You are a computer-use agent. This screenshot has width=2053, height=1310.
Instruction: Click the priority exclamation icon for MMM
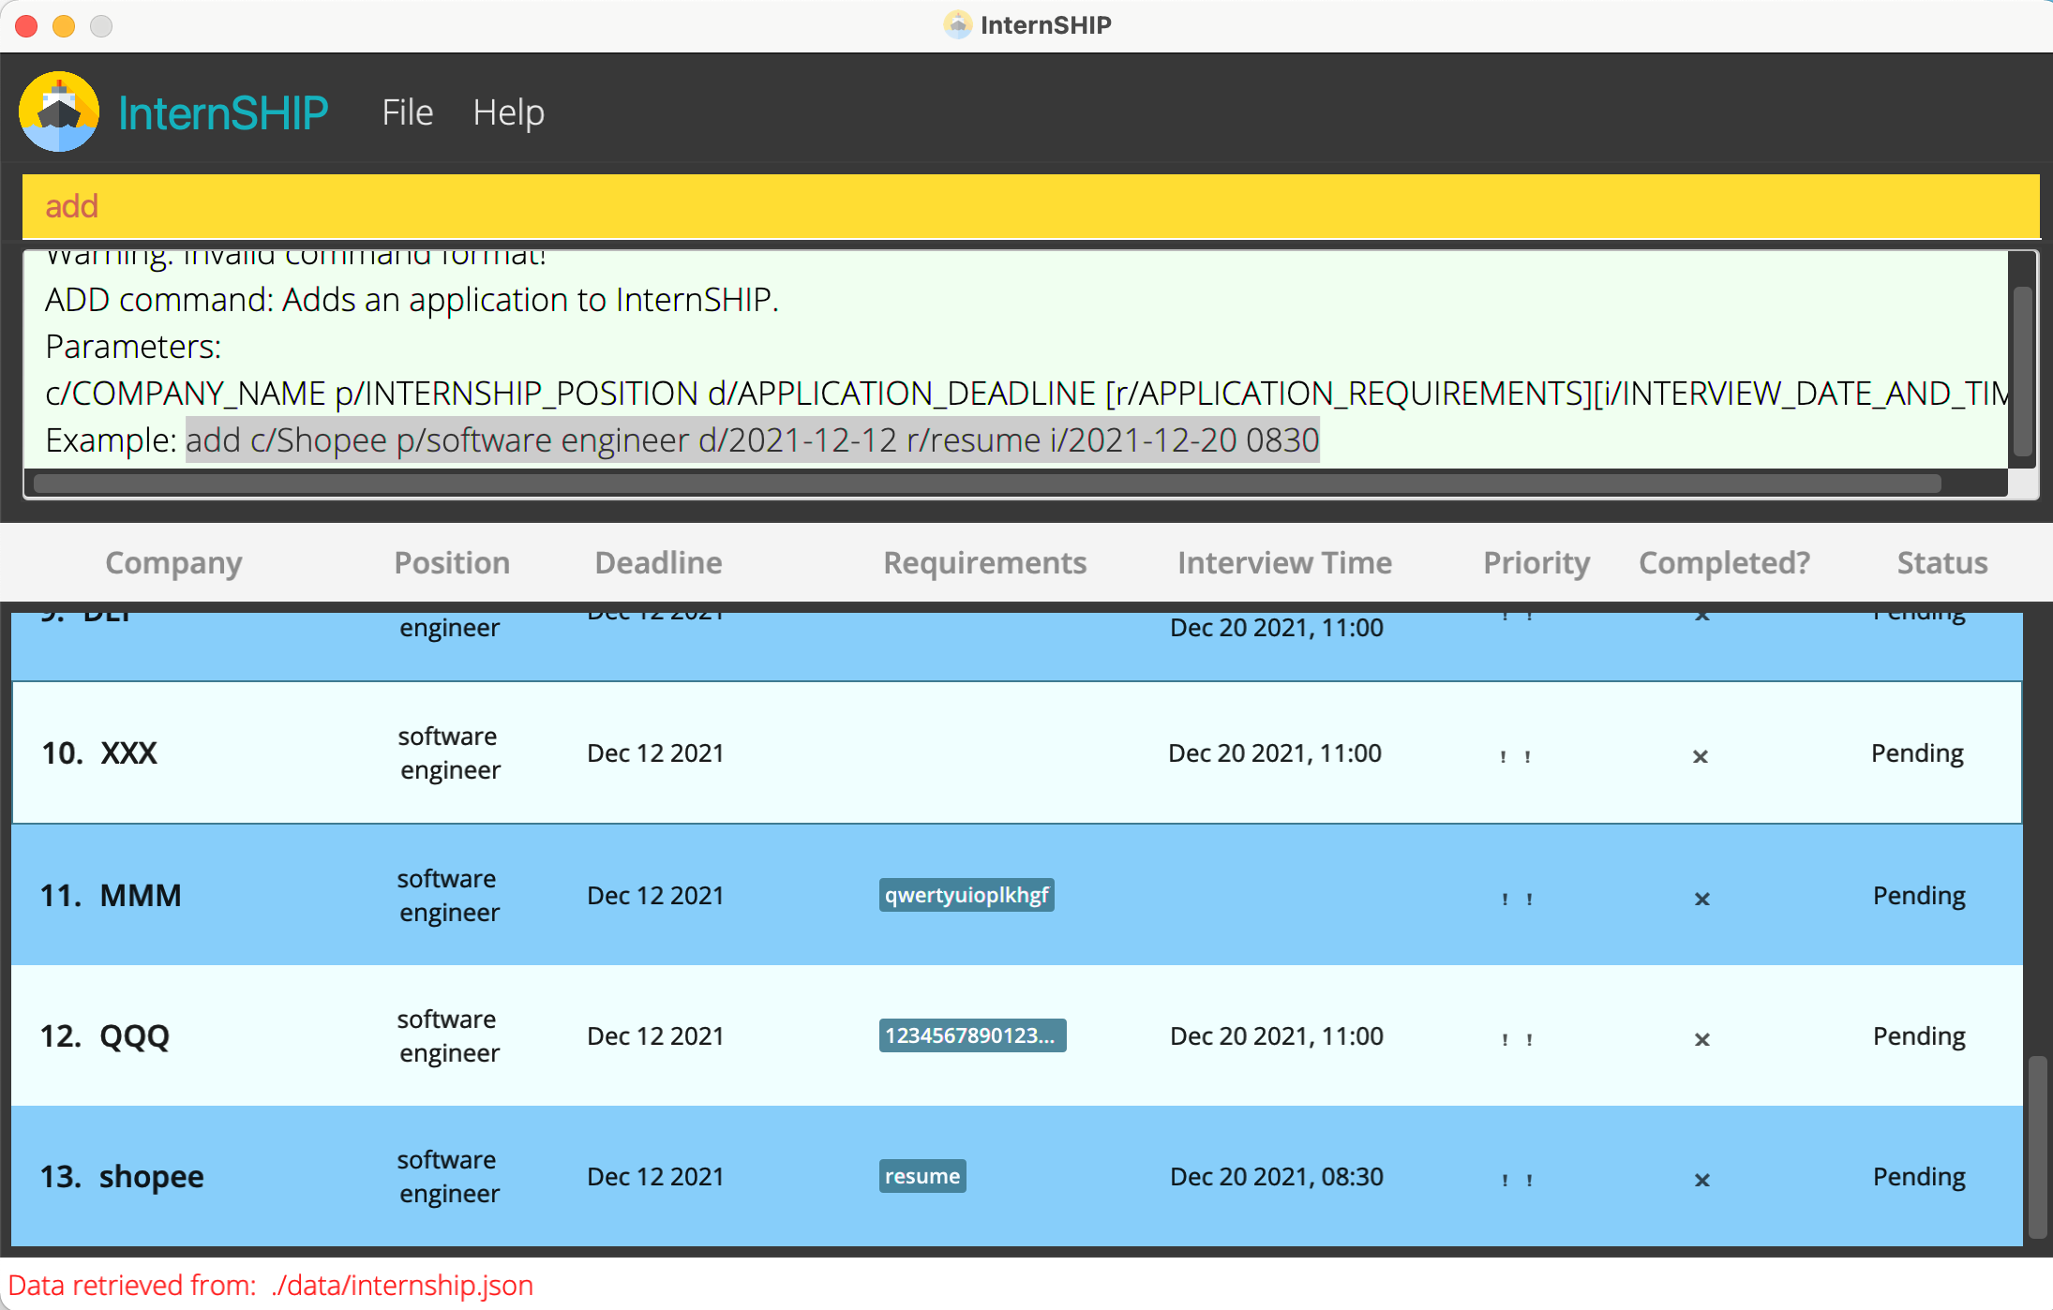tap(1517, 898)
